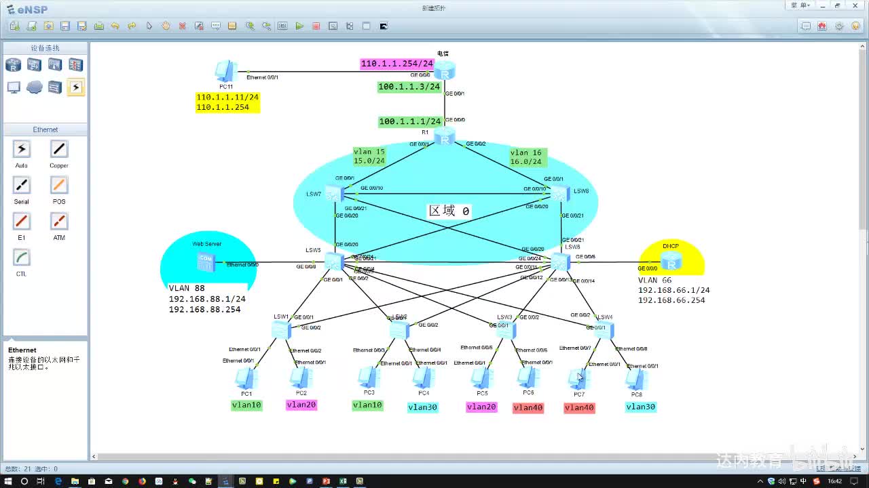The width and height of the screenshot is (869, 488).
Task: Select the arrow pointer tool
Action: pyautogui.click(x=149, y=26)
